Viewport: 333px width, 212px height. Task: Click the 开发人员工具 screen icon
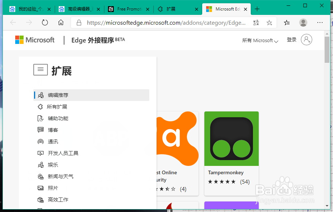pos(41,153)
